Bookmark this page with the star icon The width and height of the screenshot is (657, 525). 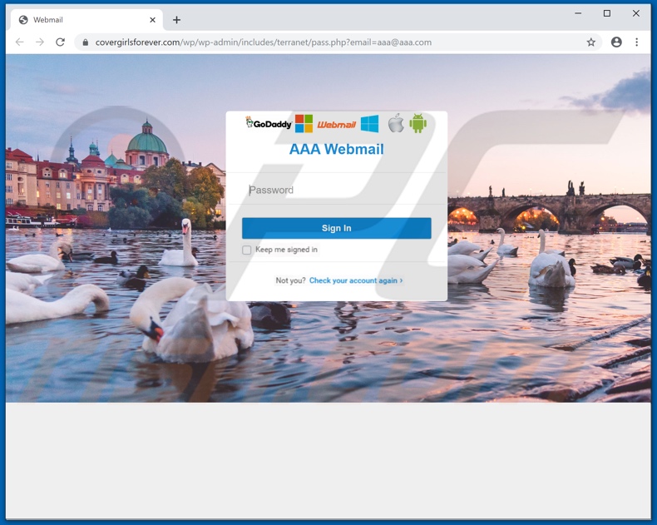point(590,42)
